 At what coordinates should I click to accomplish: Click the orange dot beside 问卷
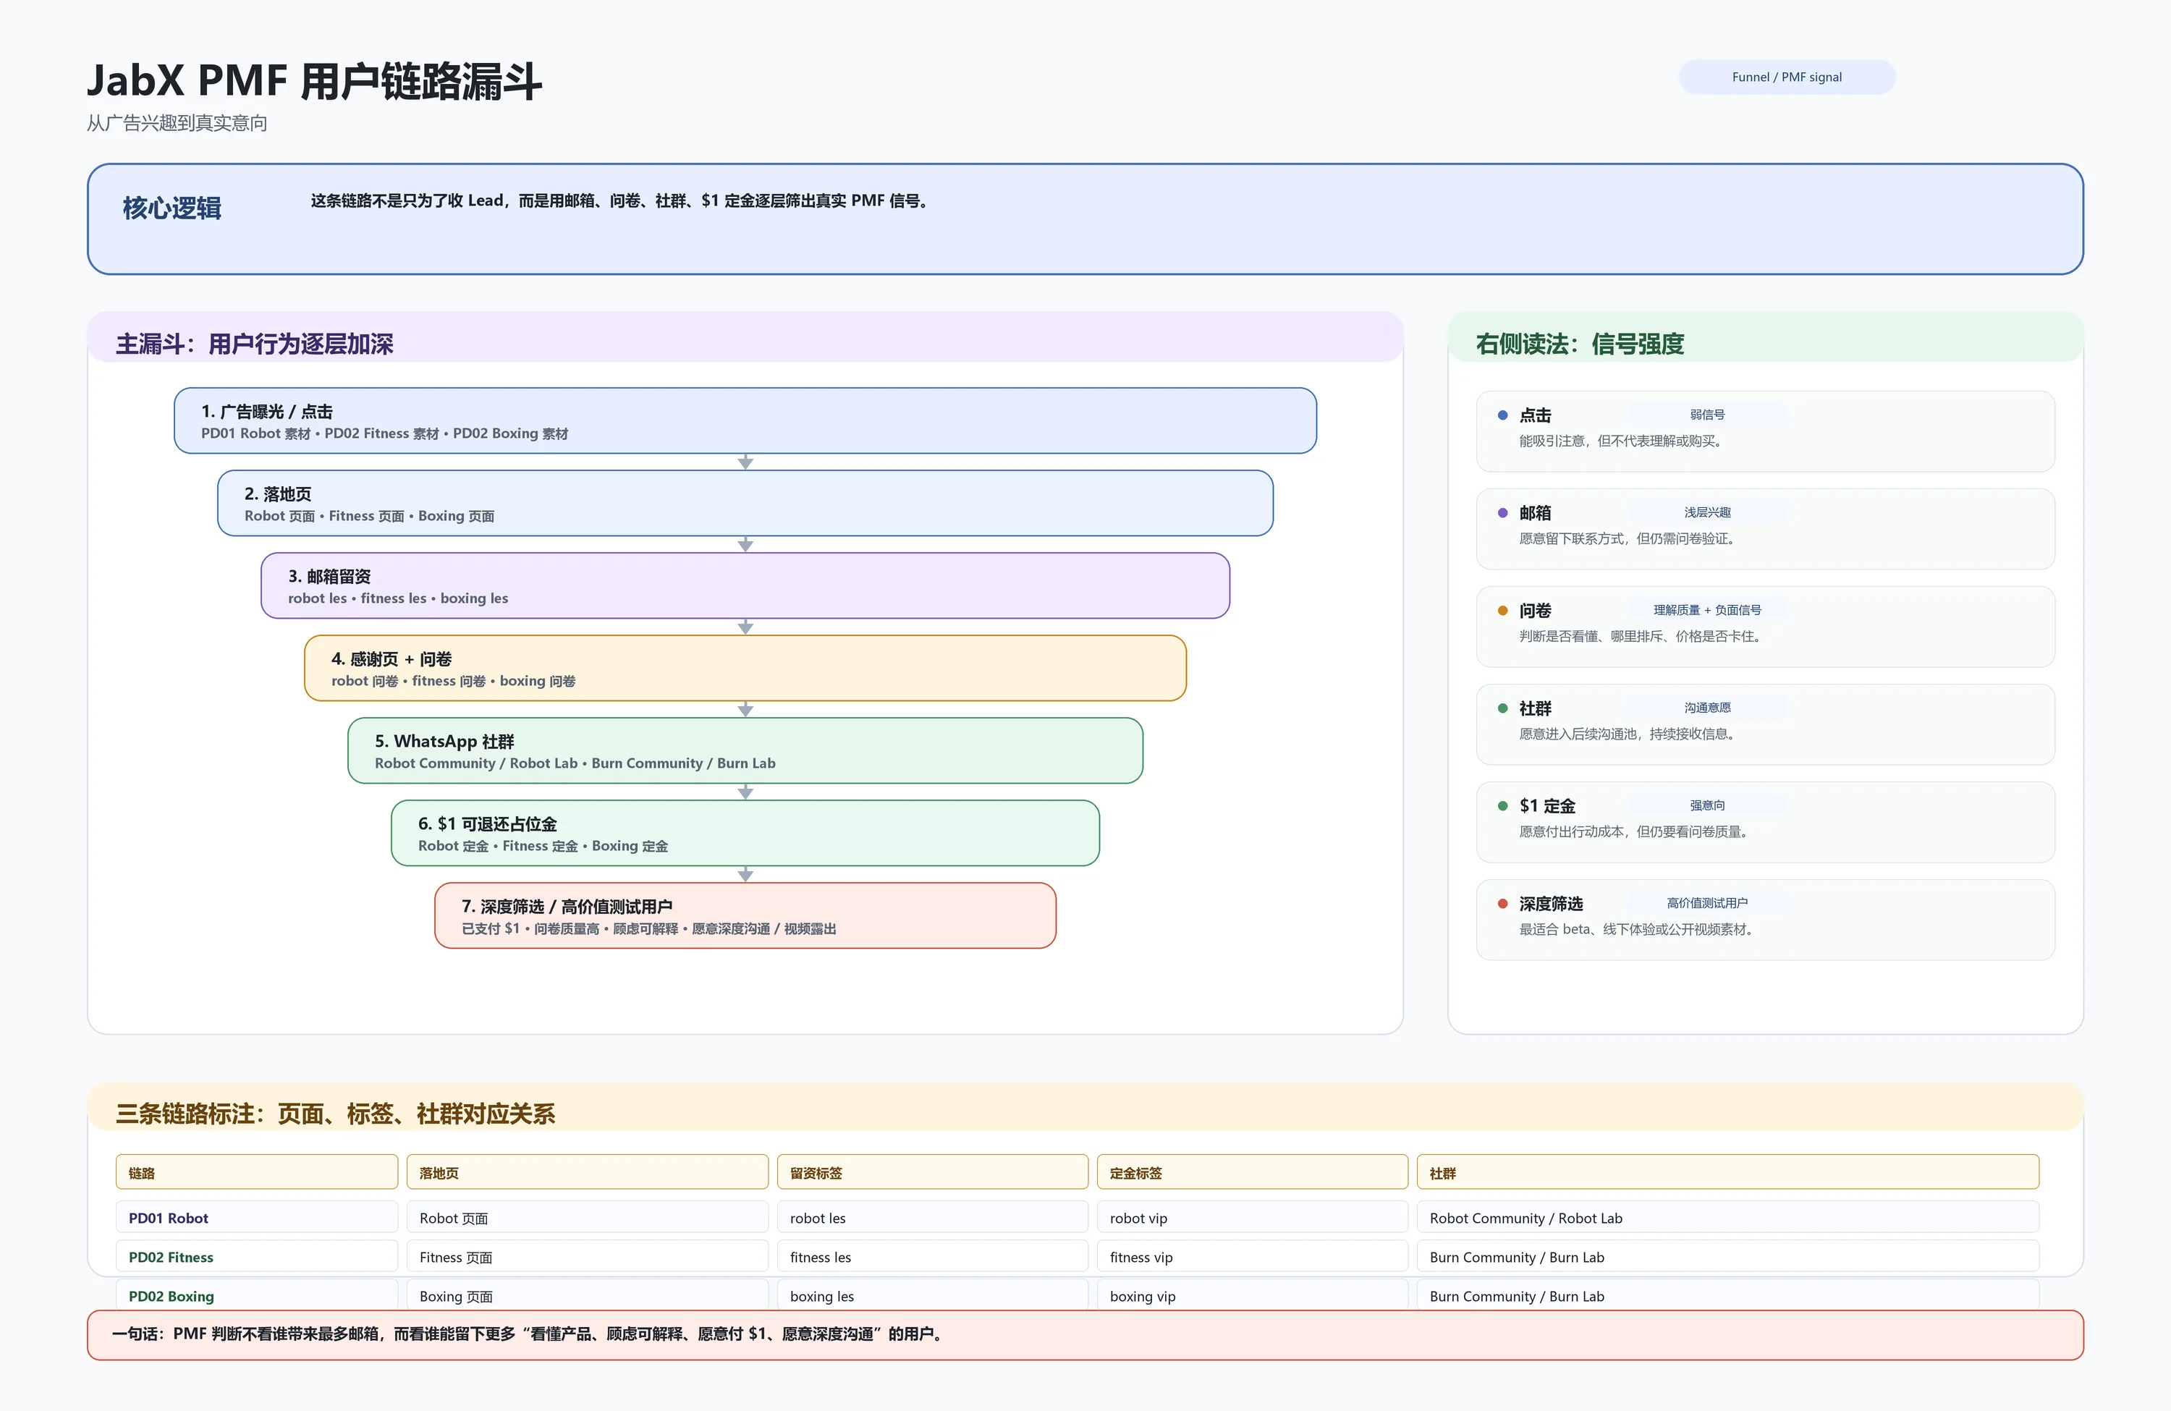pos(1502,610)
